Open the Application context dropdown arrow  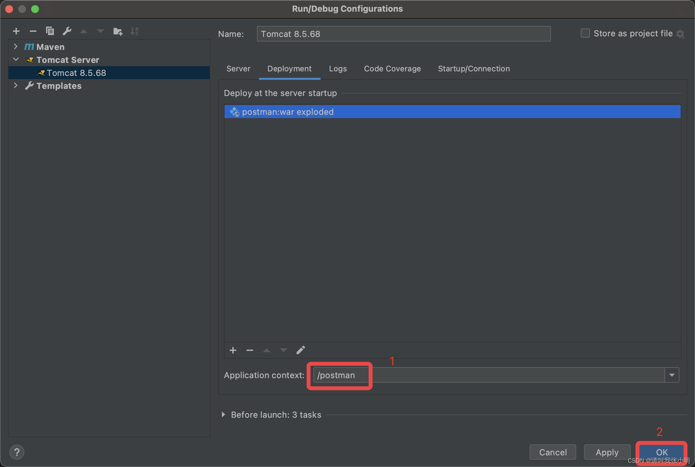(672, 375)
